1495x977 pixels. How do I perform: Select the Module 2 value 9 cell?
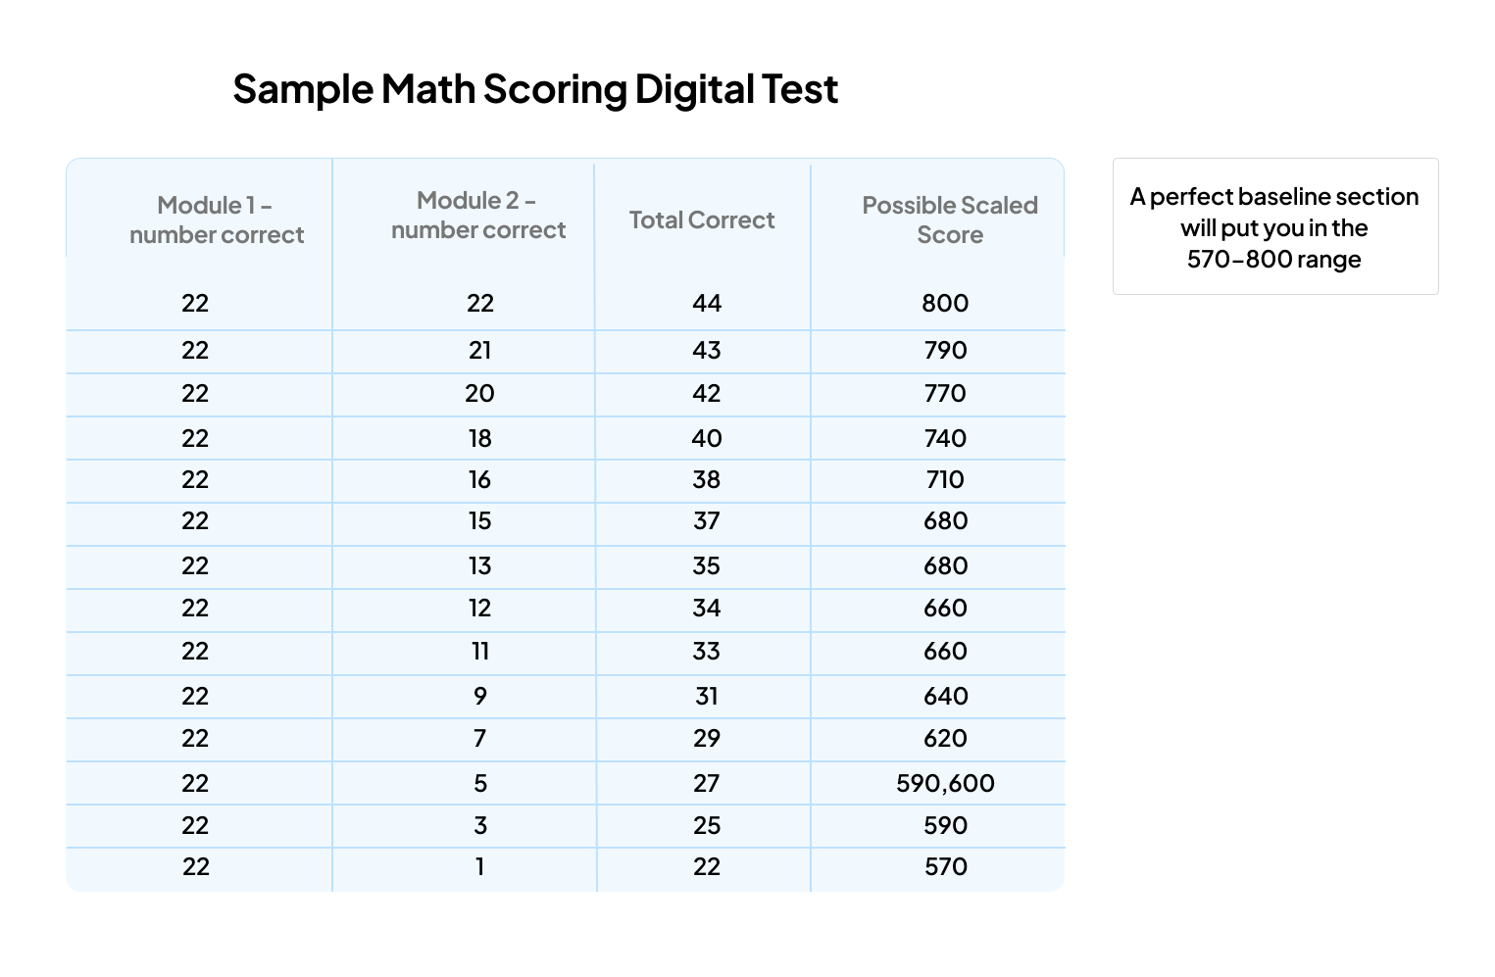tap(479, 697)
